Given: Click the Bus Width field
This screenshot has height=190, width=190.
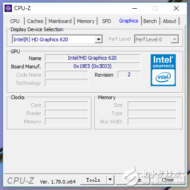Looking at the screenshot, I should (x=152, y=122).
